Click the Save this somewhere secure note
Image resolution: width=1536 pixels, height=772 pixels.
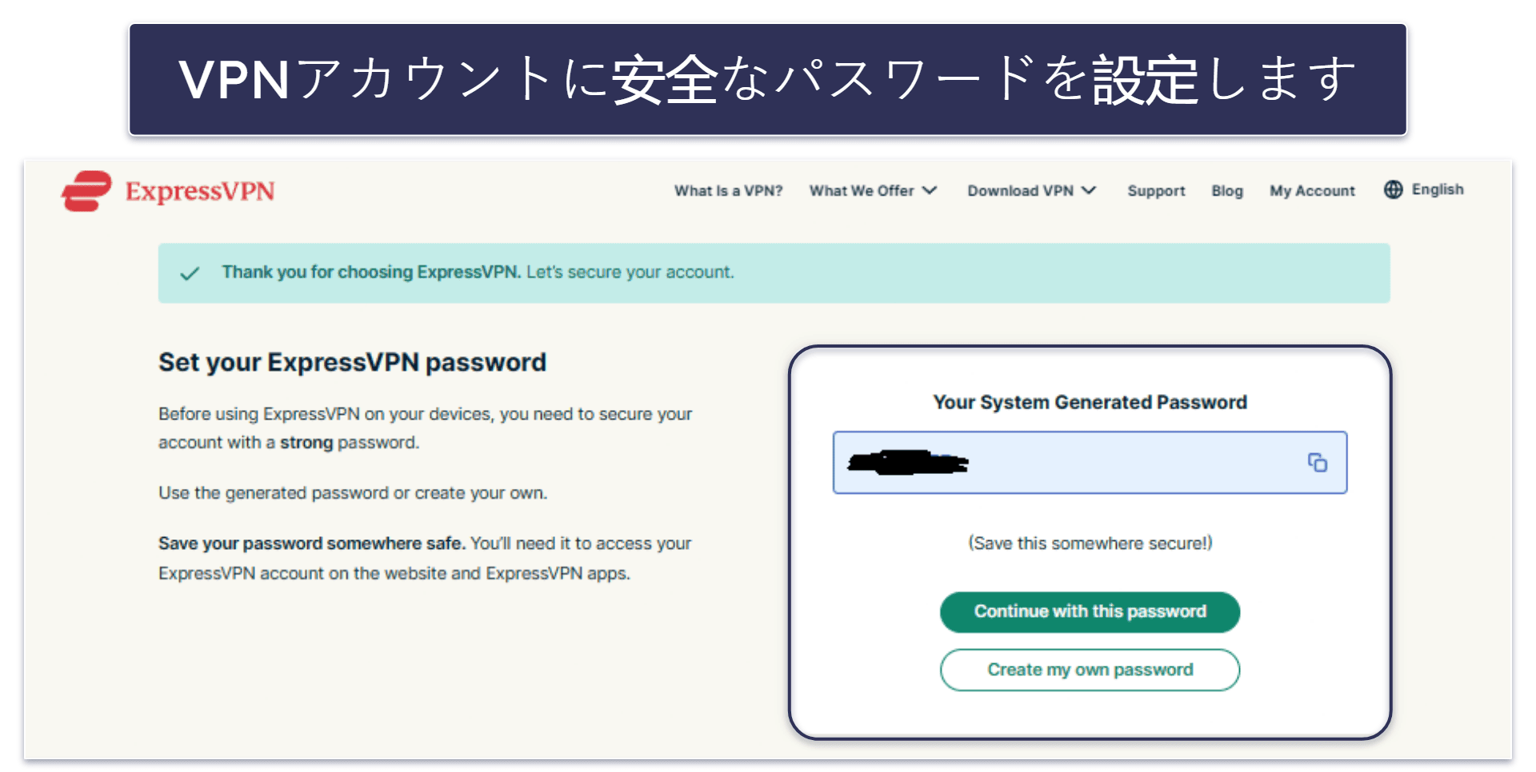[x=1090, y=543]
